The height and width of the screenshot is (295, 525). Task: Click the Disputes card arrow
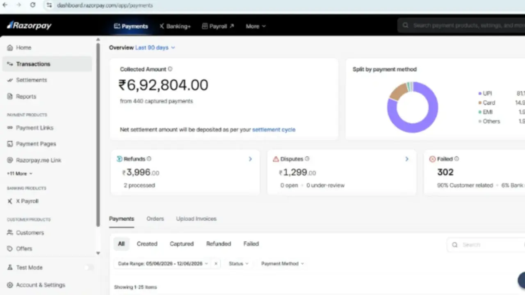click(407, 159)
